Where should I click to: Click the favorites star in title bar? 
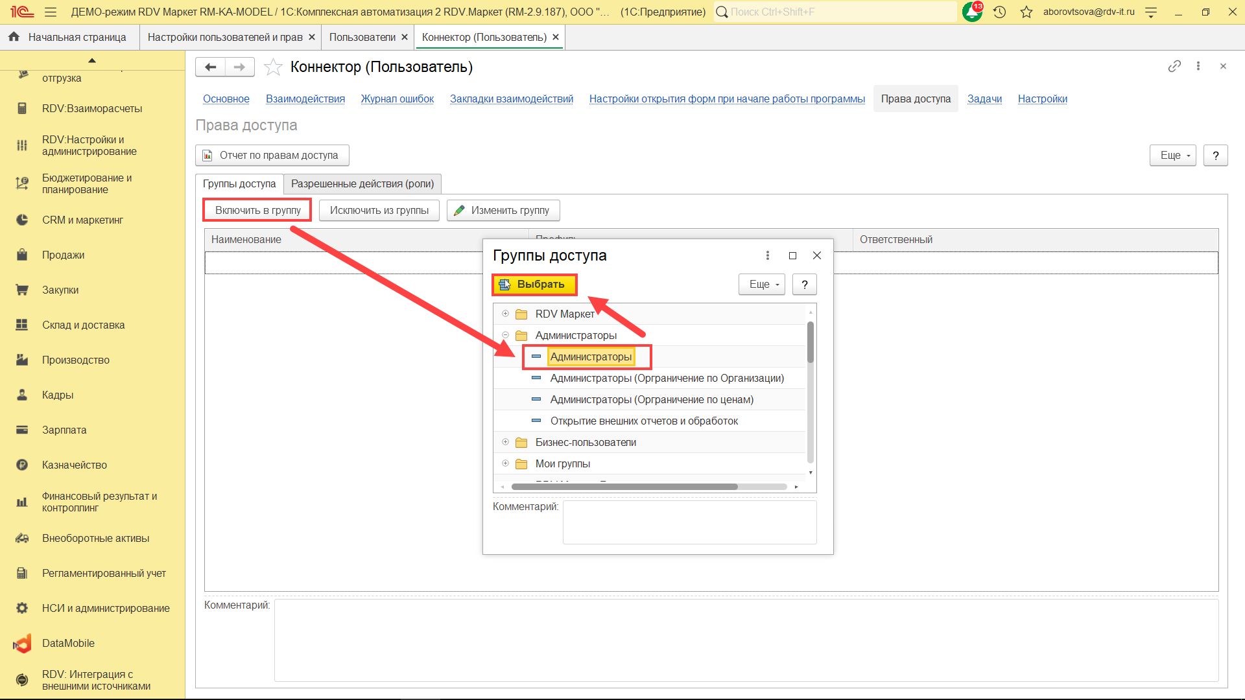coord(1026,12)
